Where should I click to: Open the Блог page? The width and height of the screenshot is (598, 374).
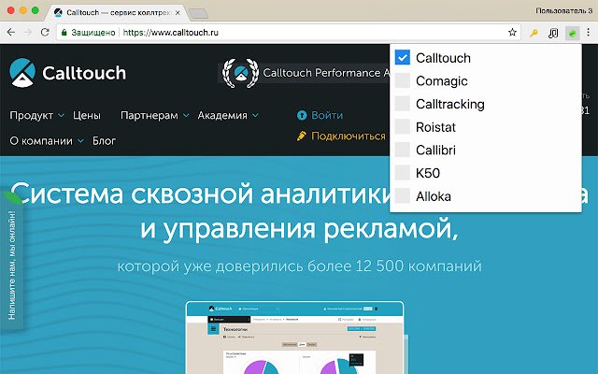click(x=104, y=141)
